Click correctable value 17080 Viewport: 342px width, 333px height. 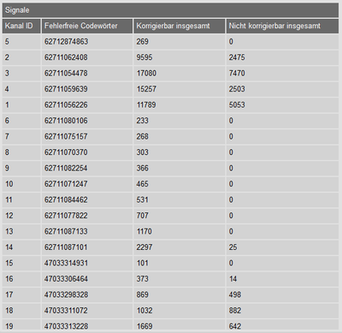(146, 74)
